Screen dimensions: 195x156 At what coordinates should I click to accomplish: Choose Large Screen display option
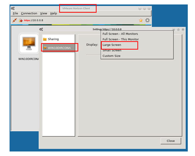pos(137,45)
